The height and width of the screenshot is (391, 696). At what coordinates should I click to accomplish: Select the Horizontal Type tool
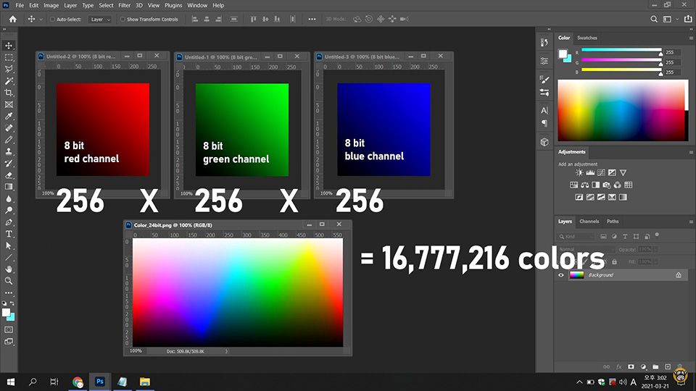pos(9,234)
